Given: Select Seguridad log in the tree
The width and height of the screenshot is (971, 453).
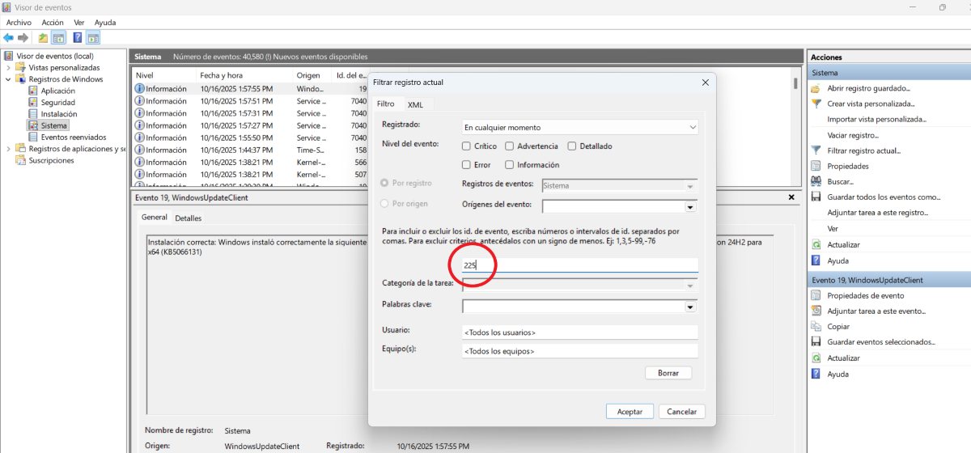Looking at the screenshot, I should tap(57, 103).
